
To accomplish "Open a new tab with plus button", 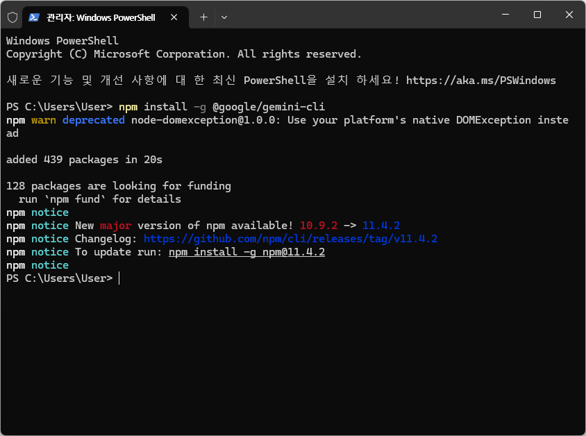I will tap(203, 17).
